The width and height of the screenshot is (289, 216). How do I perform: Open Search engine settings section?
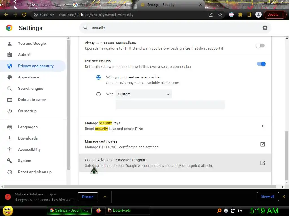click(x=30, y=88)
